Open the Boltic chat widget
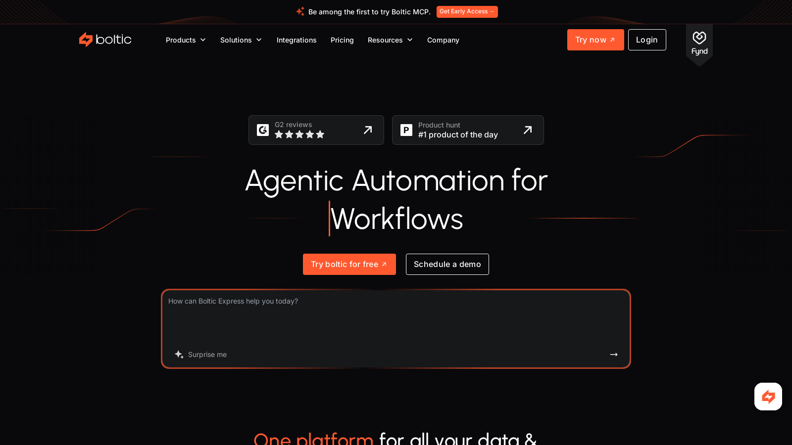 click(768, 397)
